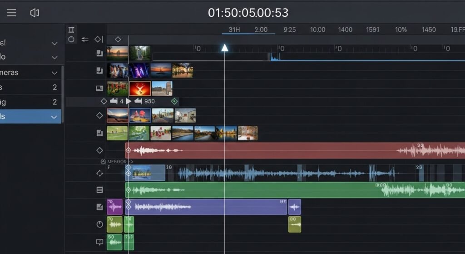
Task: Click the left panel vertical scrollbar
Action: 63,95
